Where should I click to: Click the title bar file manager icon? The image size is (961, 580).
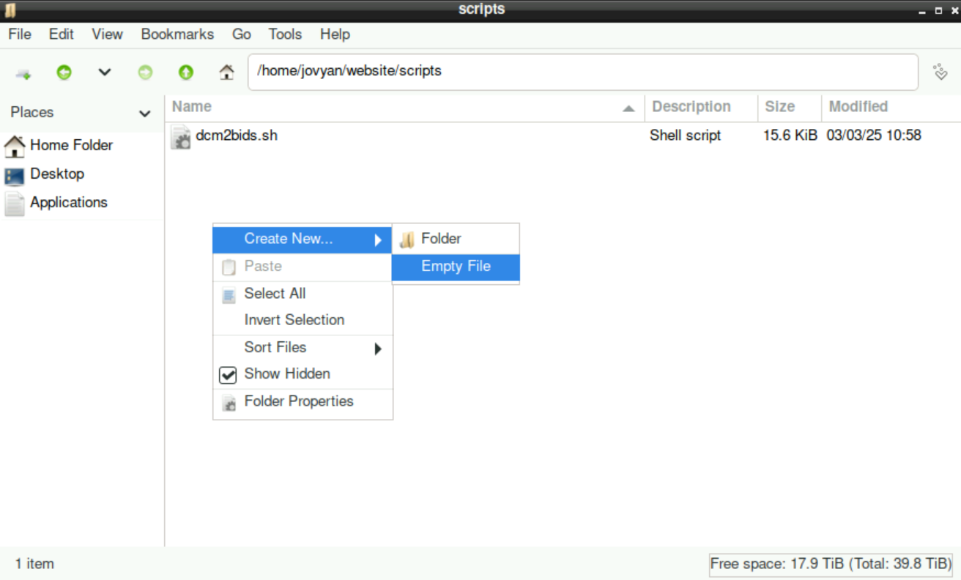(10, 10)
